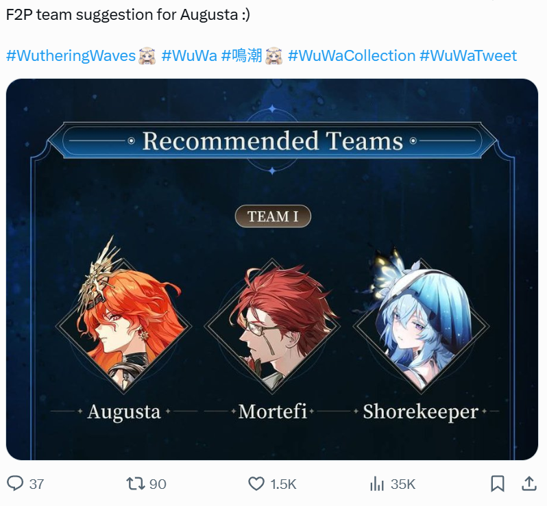Screen dimensions: 547x506
Task: Click the reply comment icon
Action: 15,483
